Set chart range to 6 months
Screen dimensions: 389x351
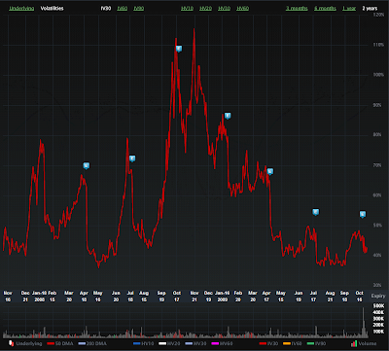pyautogui.click(x=325, y=9)
